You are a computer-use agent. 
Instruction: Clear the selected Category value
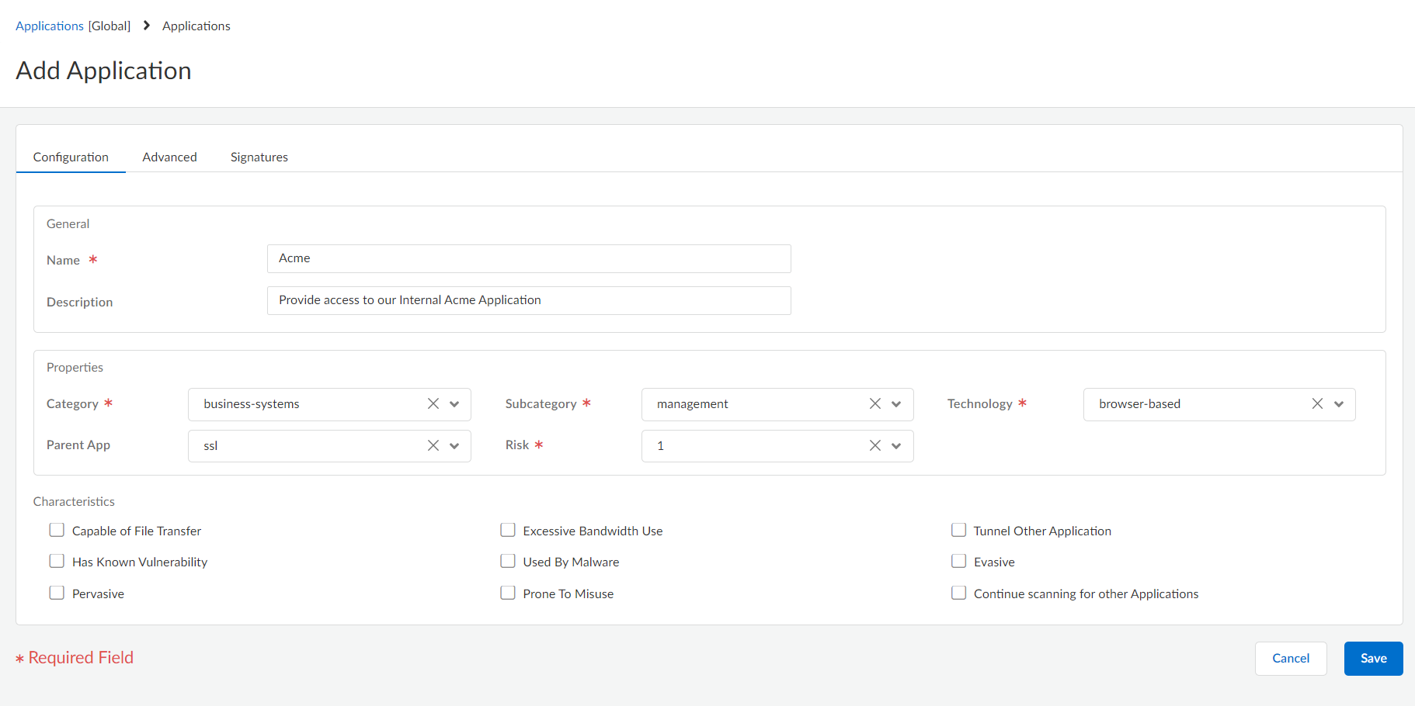433,403
